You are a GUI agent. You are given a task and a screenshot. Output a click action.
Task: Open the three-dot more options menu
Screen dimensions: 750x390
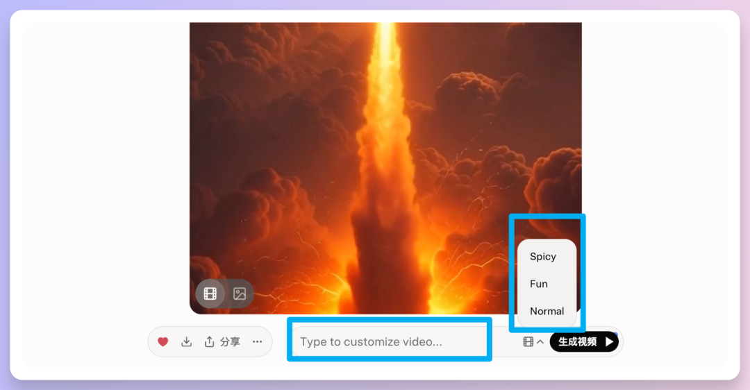tap(258, 341)
